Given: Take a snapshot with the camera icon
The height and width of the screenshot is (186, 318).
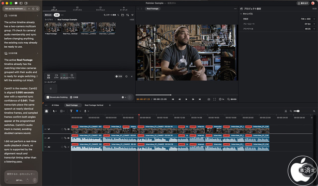Looking at the screenshot, I should [209, 99].
